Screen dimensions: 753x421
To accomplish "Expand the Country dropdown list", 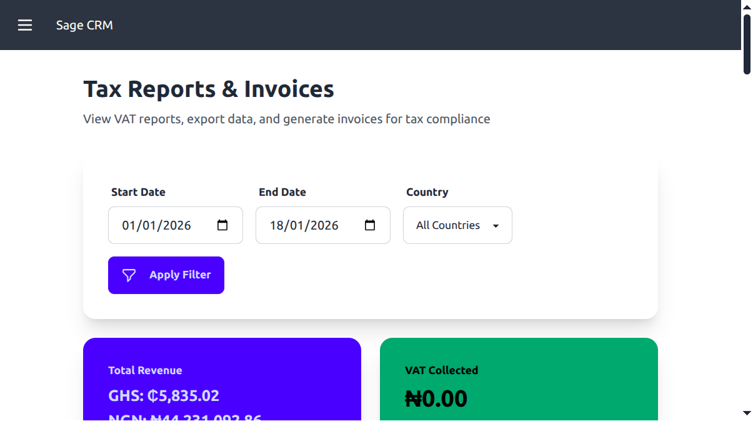I will 457,225.
